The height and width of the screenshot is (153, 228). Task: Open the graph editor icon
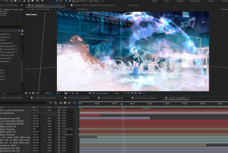[x=74, y=103]
